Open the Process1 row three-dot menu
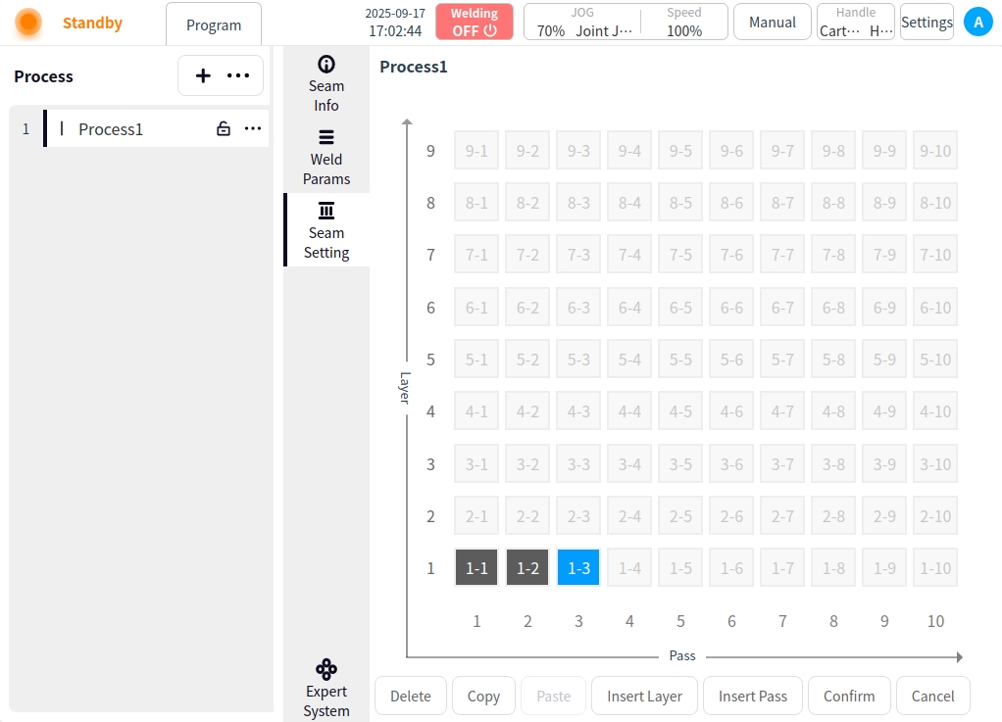This screenshot has height=722, width=1002. [x=253, y=128]
